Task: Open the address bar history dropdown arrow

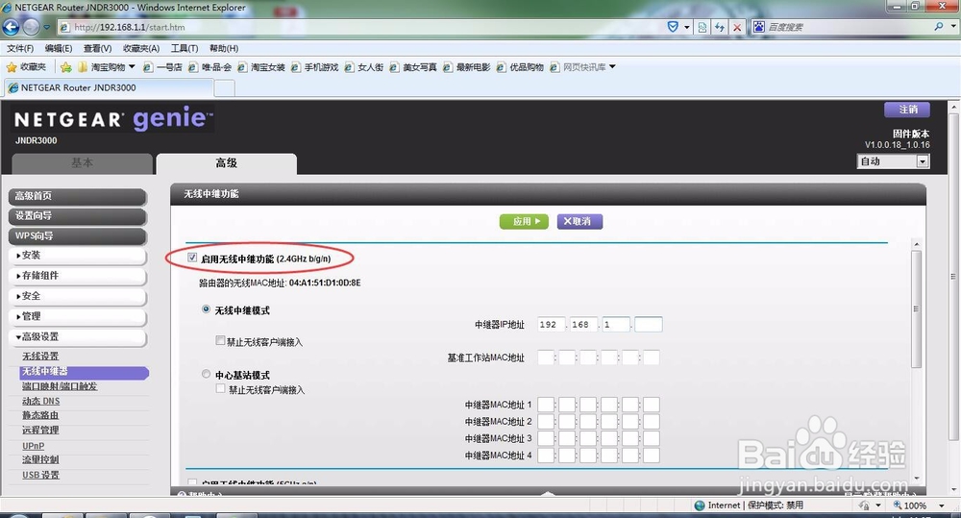Action: (x=686, y=27)
